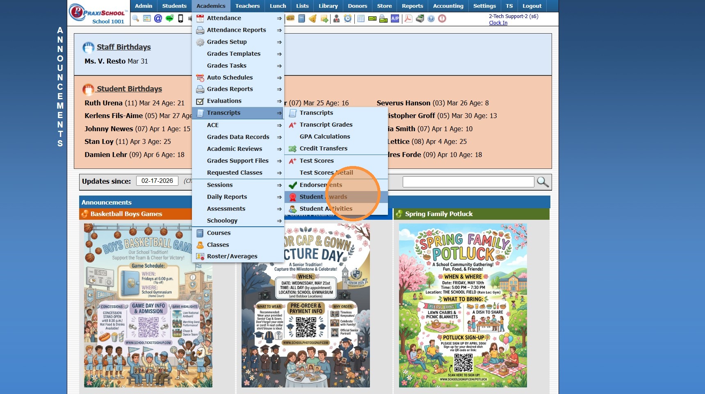Expand the Grades Templates submenu arrow
Viewport: 705px width, 394px height.
pyautogui.click(x=279, y=54)
